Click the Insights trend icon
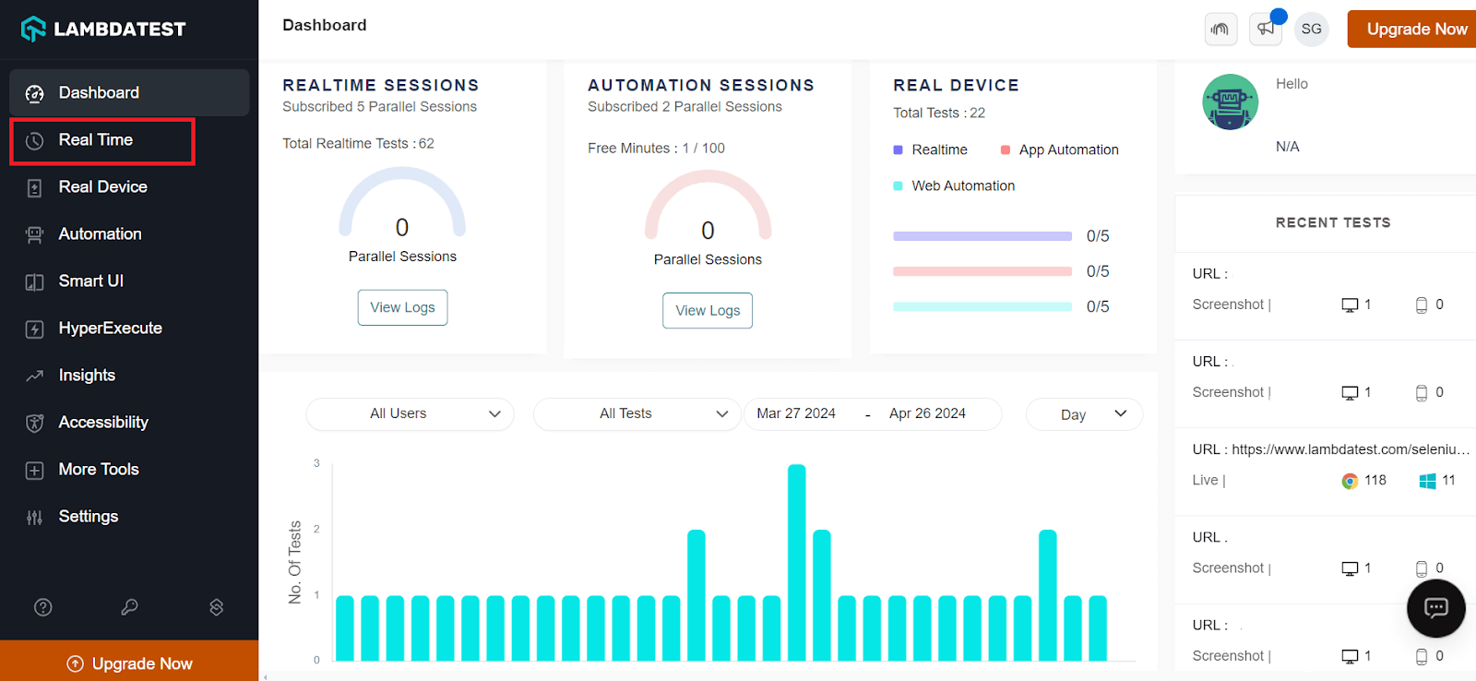 click(34, 376)
